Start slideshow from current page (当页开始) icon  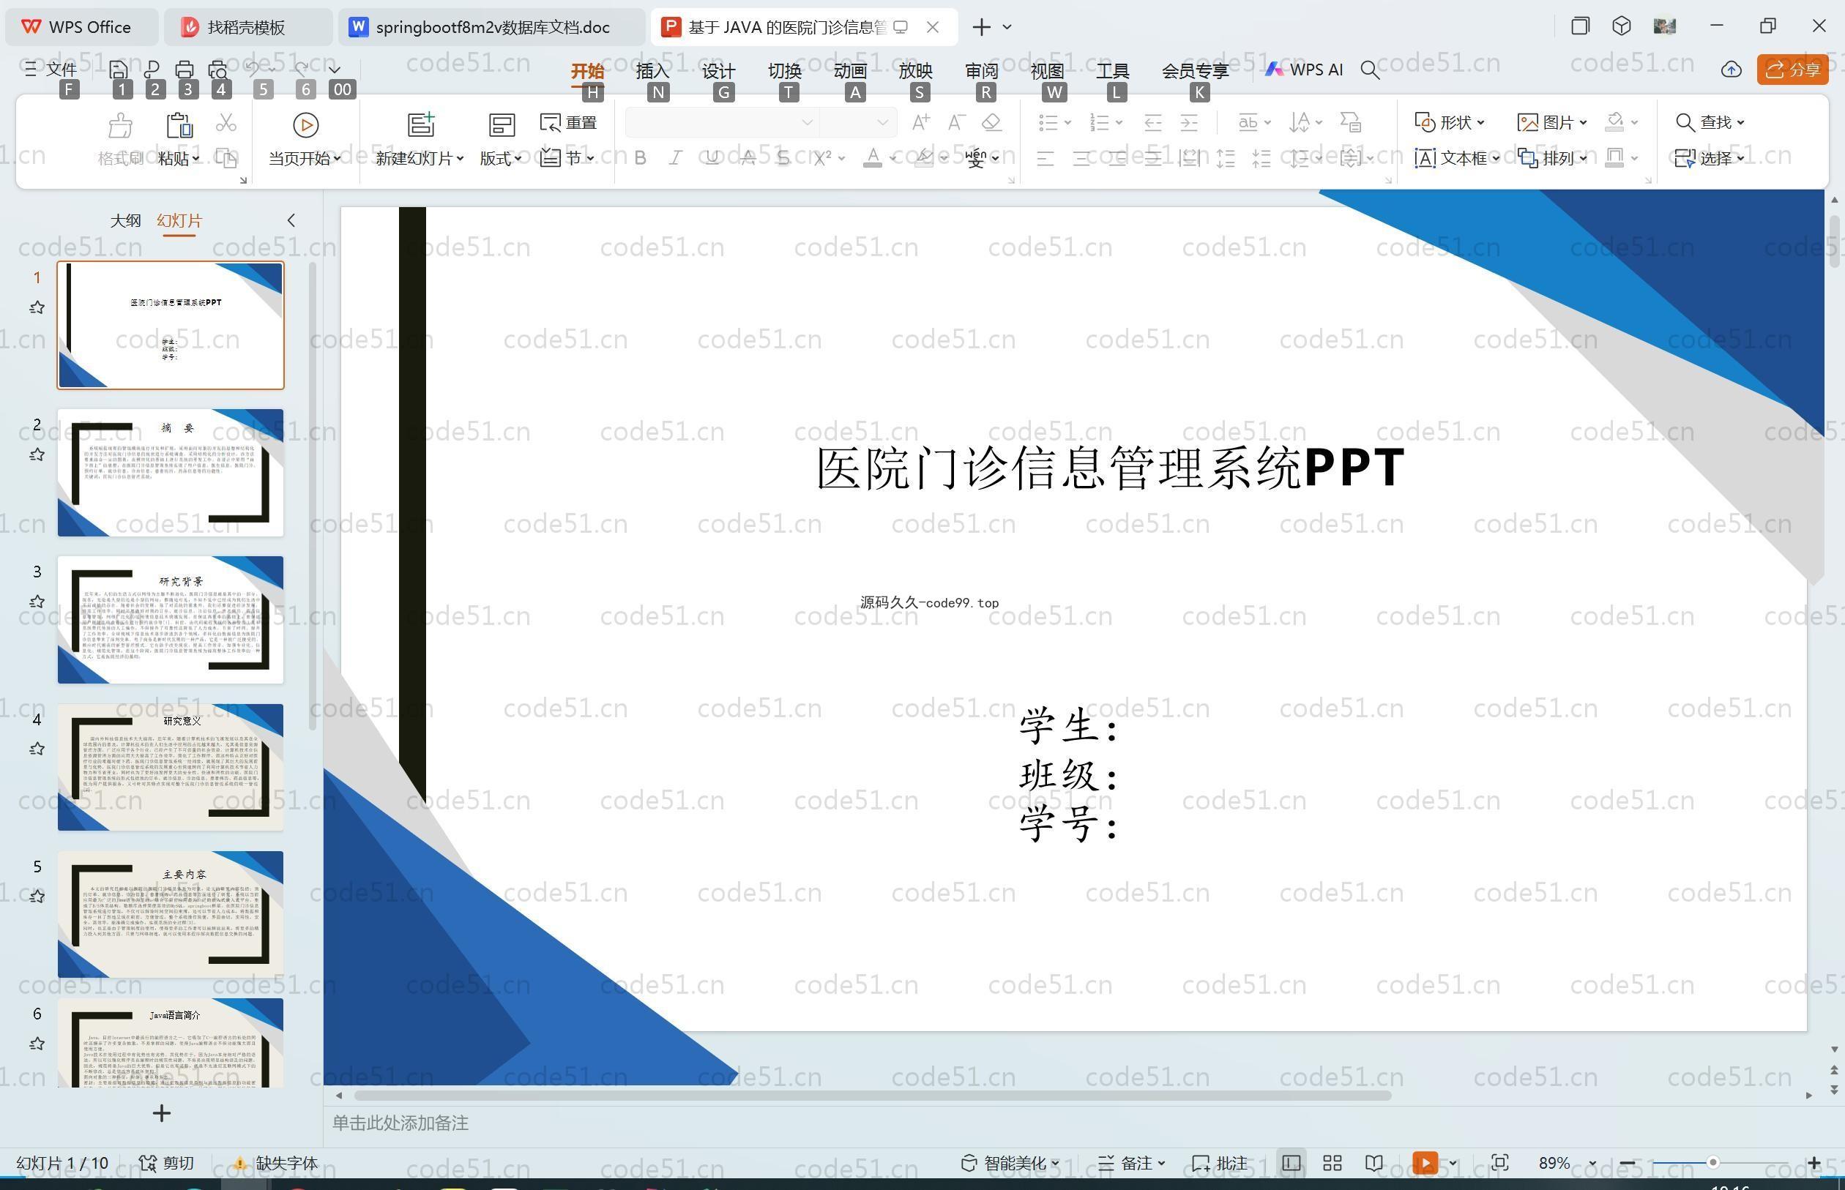tap(305, 124)
